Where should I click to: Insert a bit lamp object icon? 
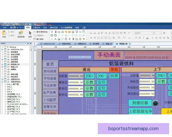point(52,32)
